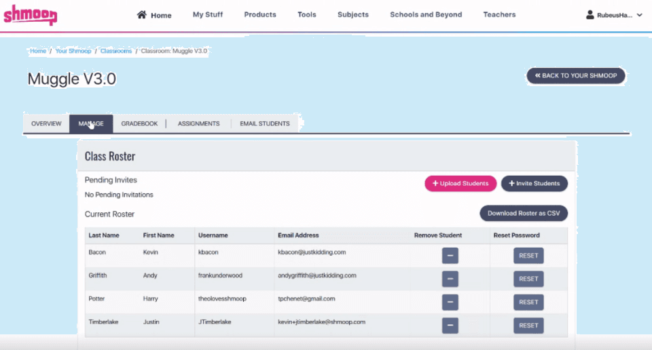Screen dimensions: 652x350
Task: Open the Tools menu
Action: click(307, 14)
